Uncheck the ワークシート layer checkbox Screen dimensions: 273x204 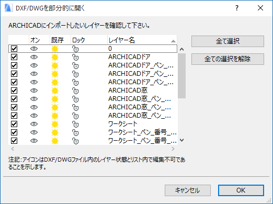pyautogui.click(x=14, y=124)
